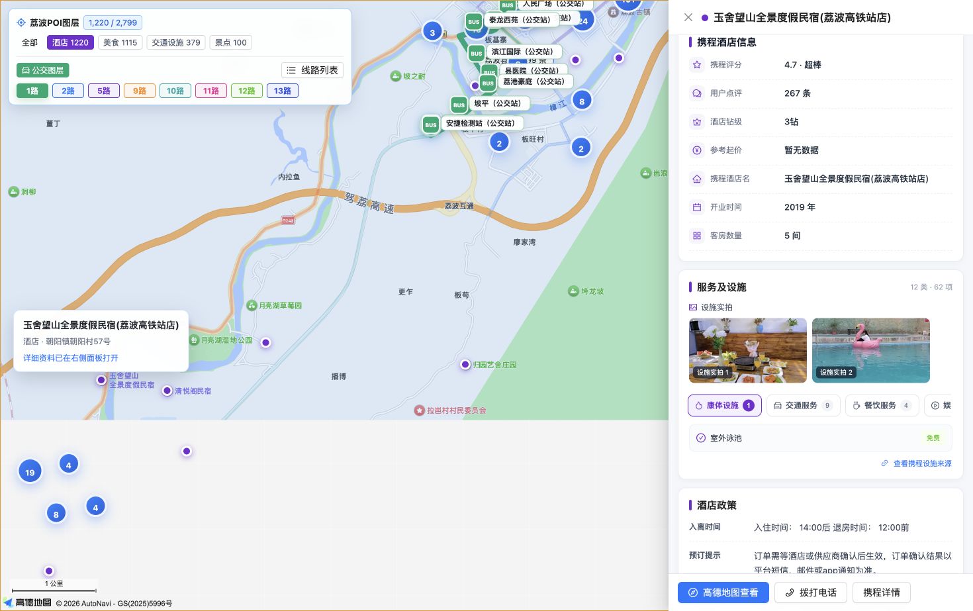Select the 酒店 1220 filter
This screenshot has height=611, width=973.
click(70, 42)
